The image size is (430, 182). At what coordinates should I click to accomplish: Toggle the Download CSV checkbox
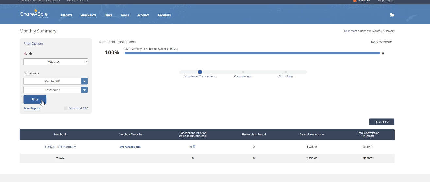[66, 108]
